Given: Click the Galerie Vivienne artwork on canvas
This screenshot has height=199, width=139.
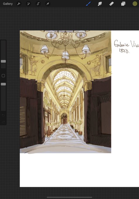Looking at the screenshot, I should point(66,92).
